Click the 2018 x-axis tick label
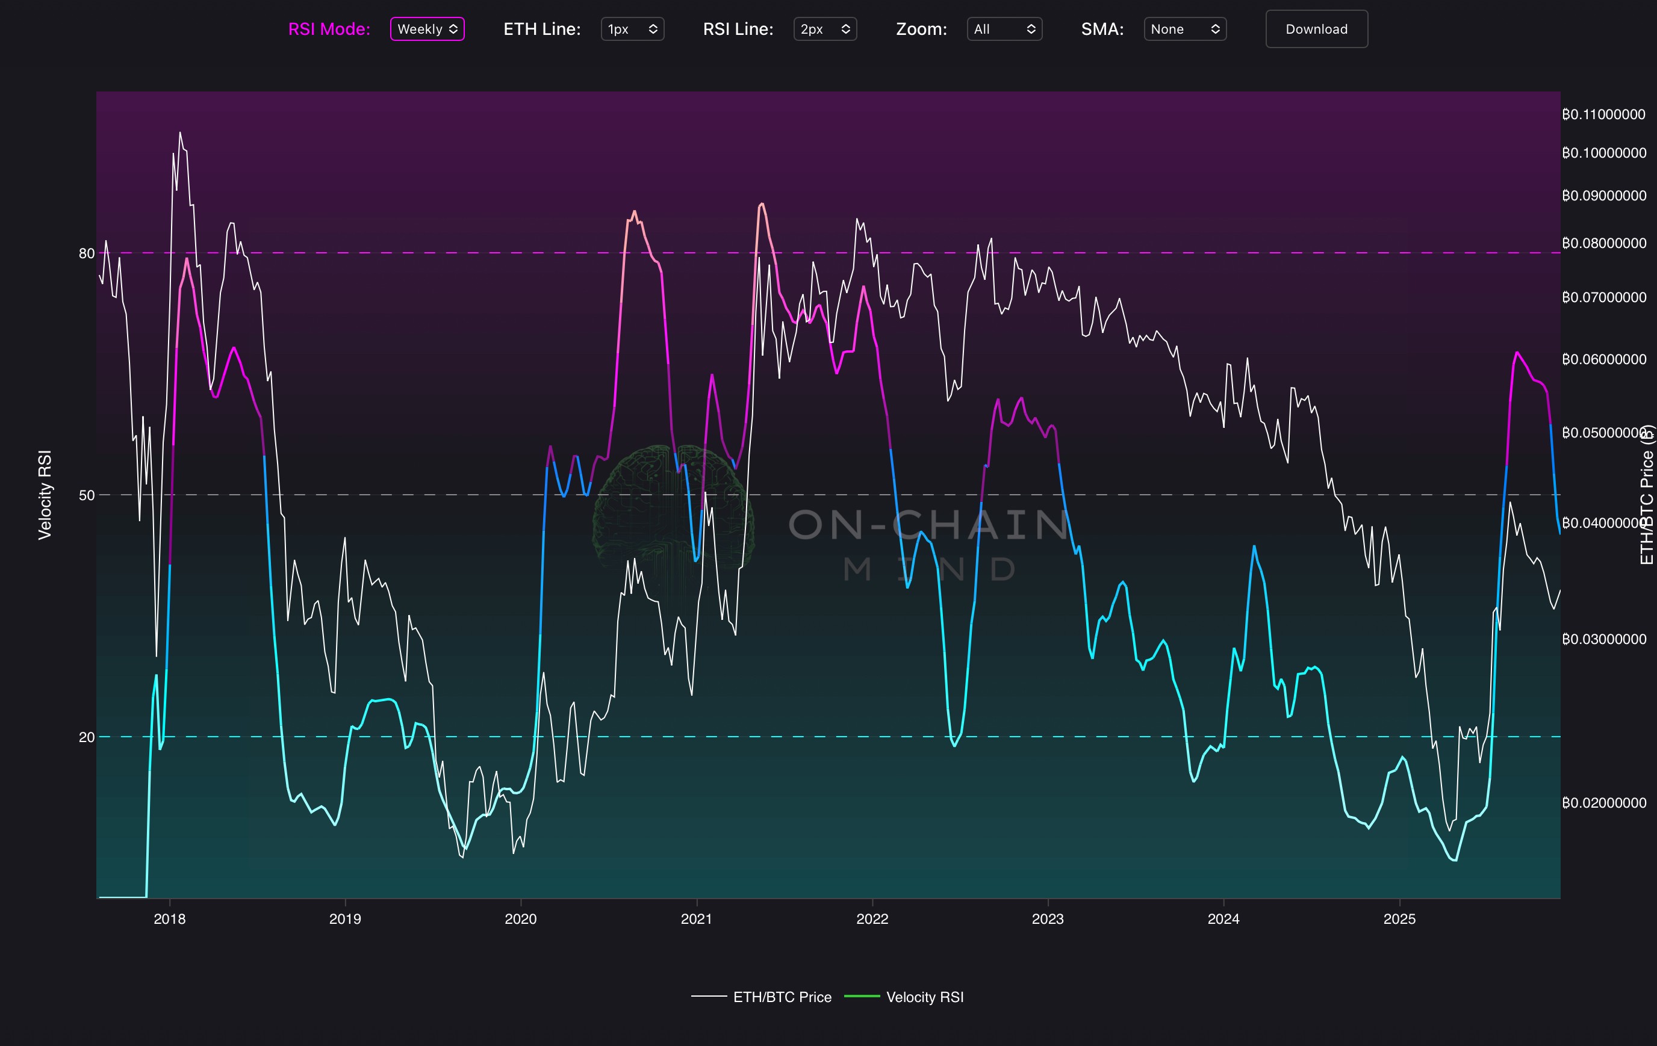 (169, 919)
